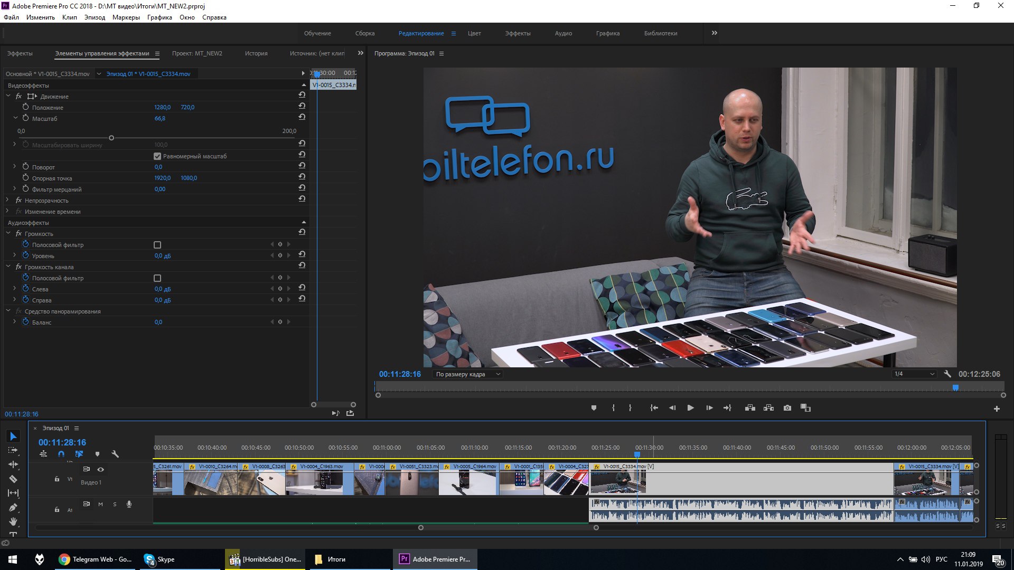Expand the Непрозрачность effect
Viewport: 1014px width, 570px height.
8,200
